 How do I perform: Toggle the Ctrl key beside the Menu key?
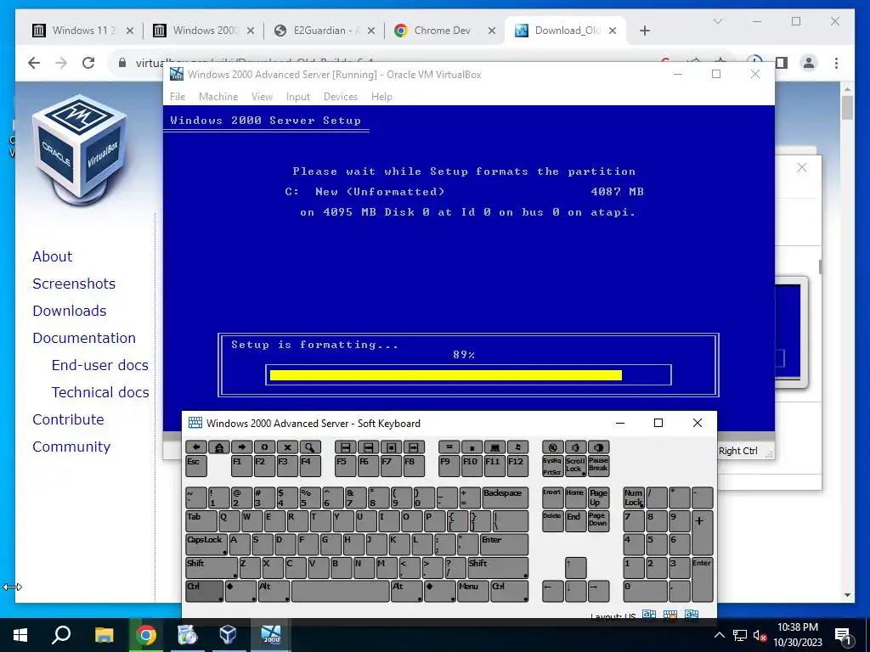510,591
